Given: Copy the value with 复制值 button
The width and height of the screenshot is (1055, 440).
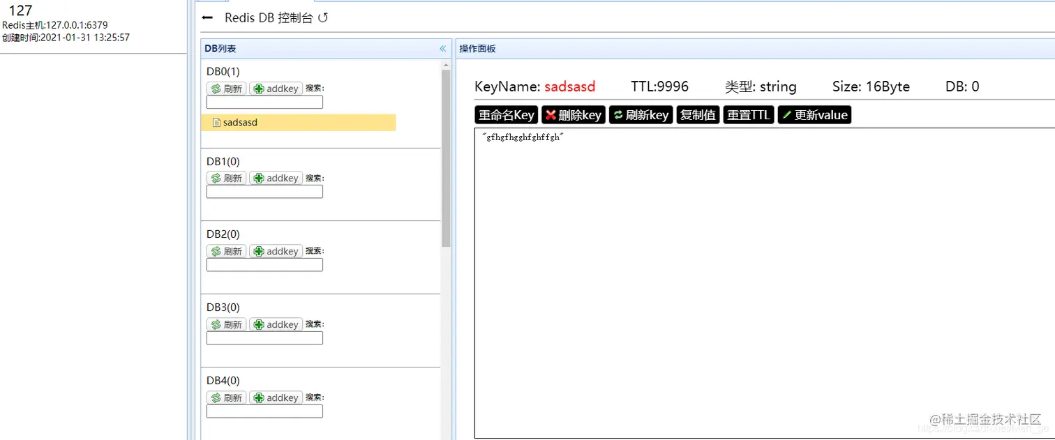Looking at the screenshot, I should pos(698,115).
